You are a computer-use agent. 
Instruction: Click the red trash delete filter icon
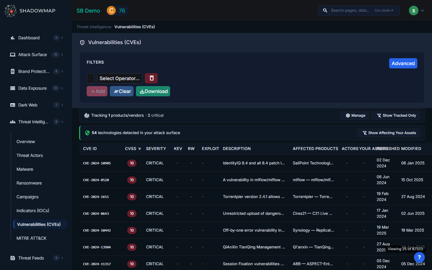151,78
